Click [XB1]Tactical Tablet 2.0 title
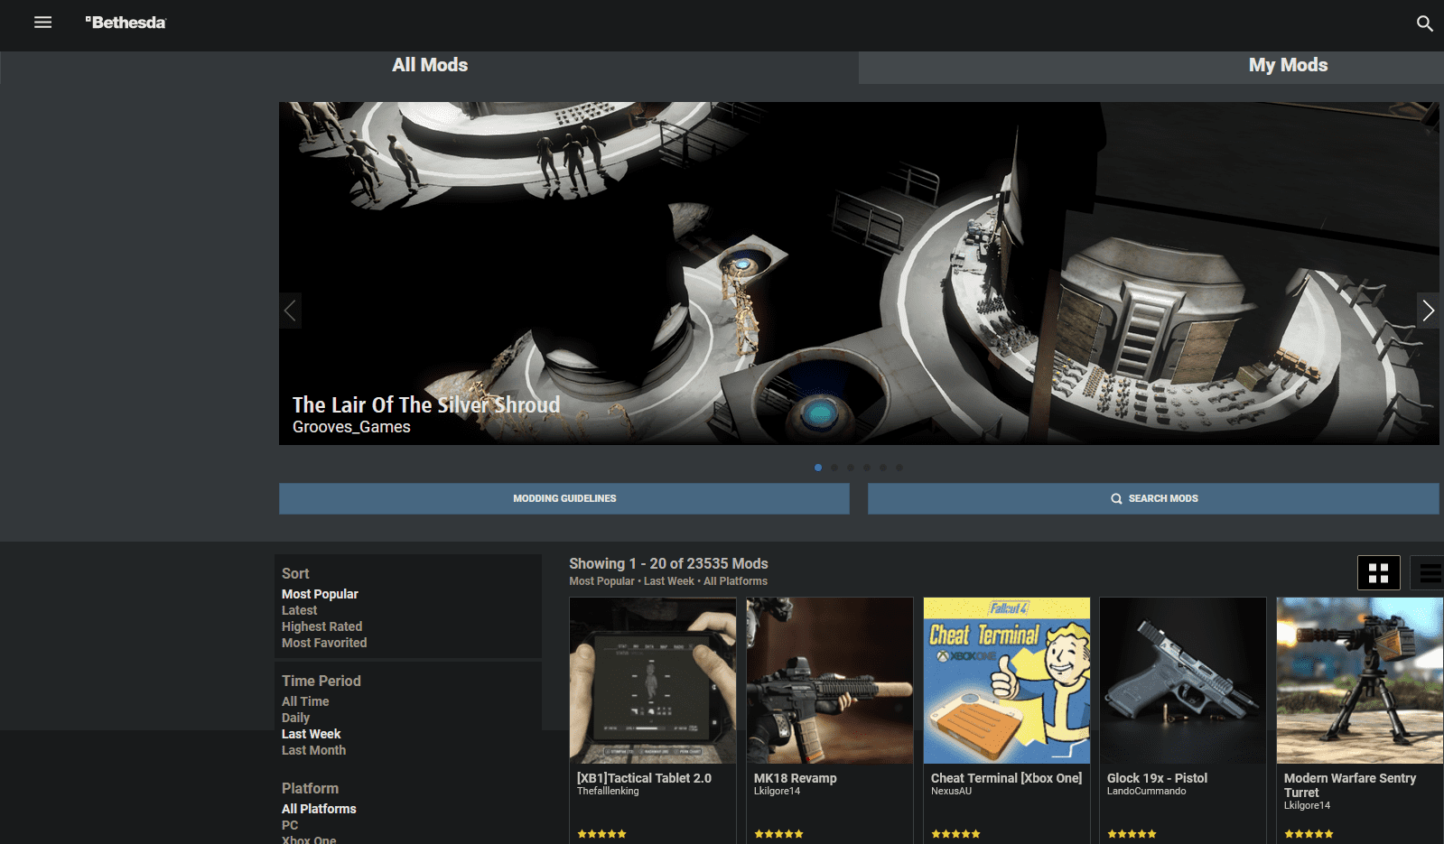 pos(644,778)
